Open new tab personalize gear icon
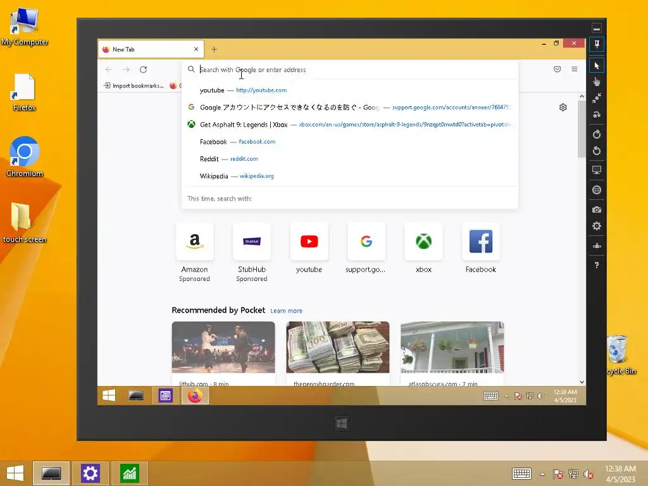648x486 pixels. pyautogui.click(x=563, y=108)
